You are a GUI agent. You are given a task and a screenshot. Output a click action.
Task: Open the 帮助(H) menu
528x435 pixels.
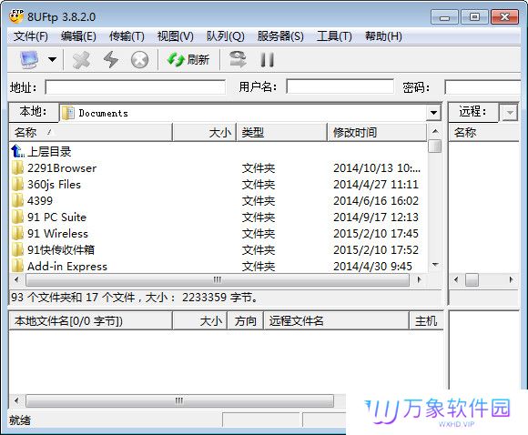383,36
